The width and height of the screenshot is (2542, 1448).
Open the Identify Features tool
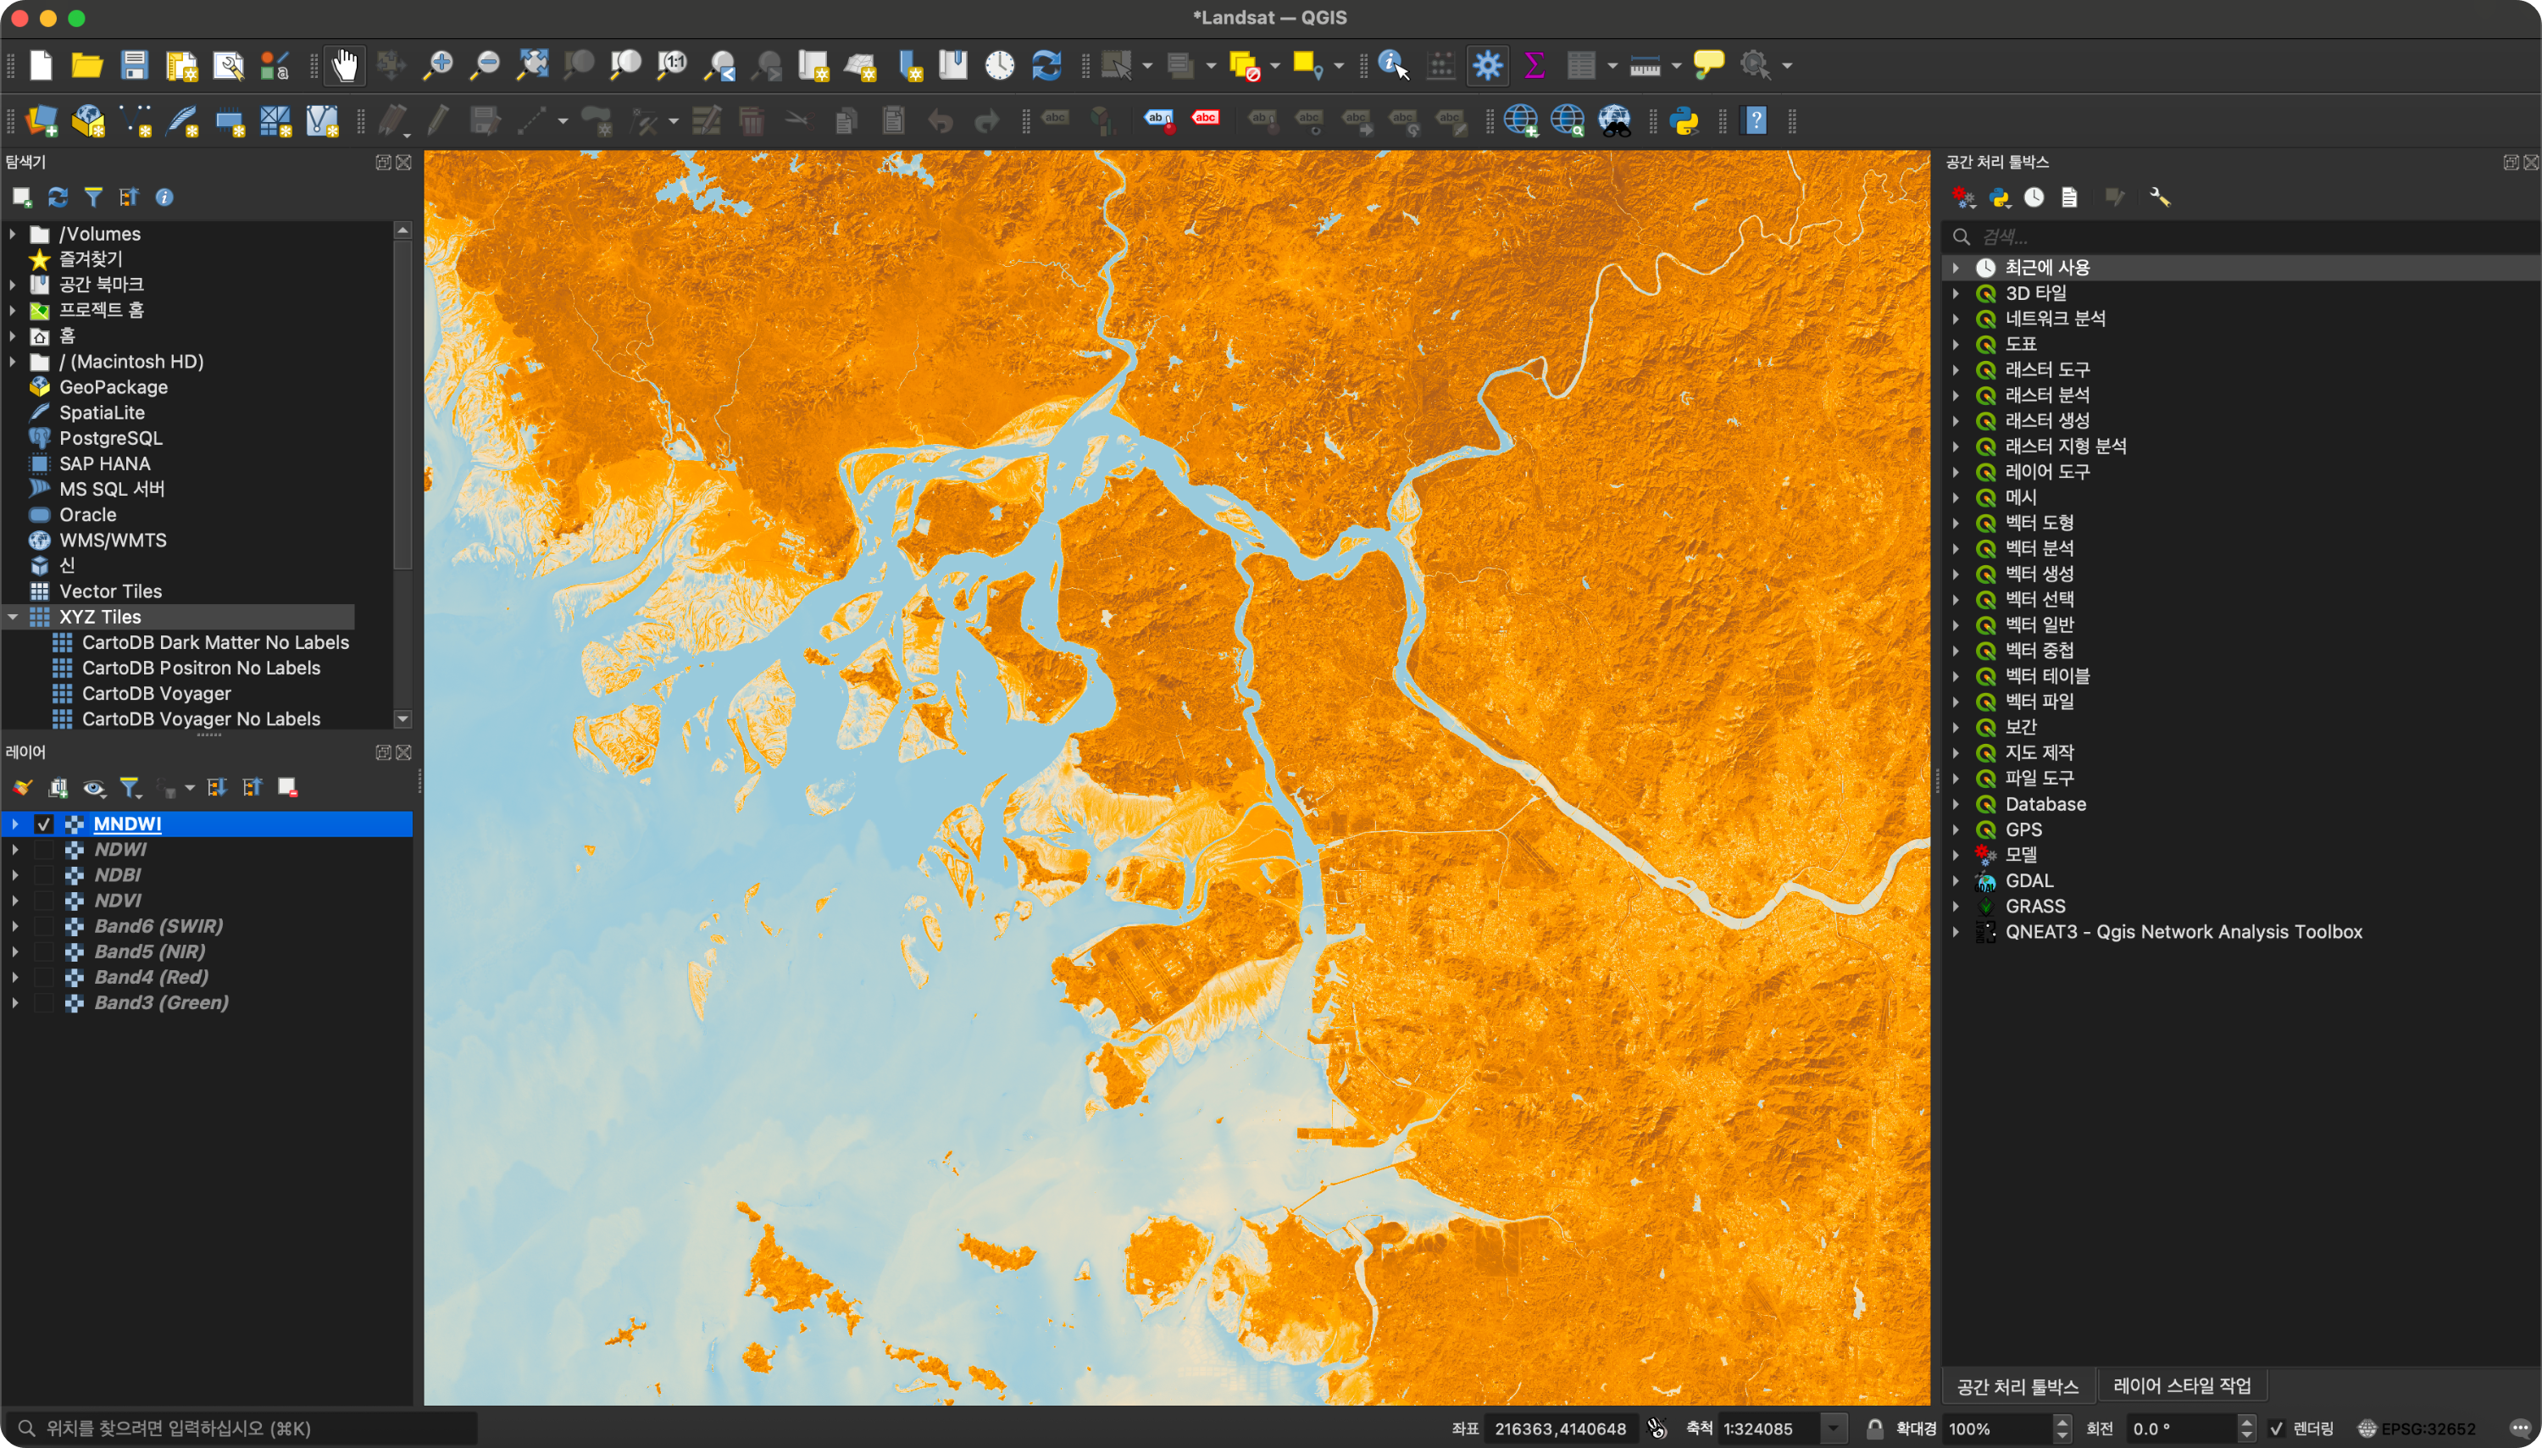1392,65
